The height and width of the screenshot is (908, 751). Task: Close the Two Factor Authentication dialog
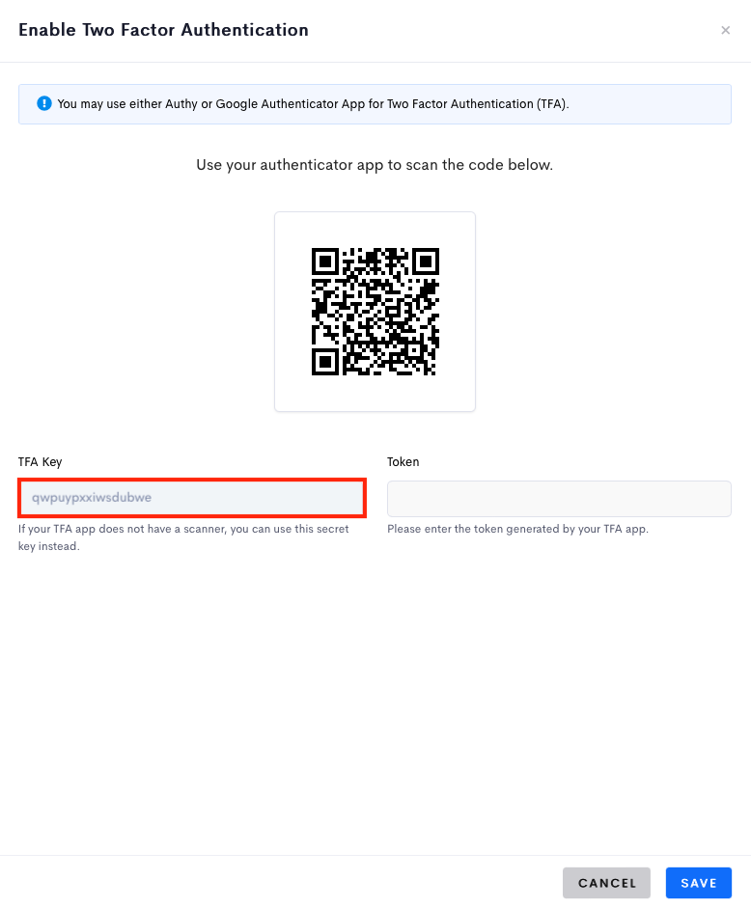(x=725, y=30)
